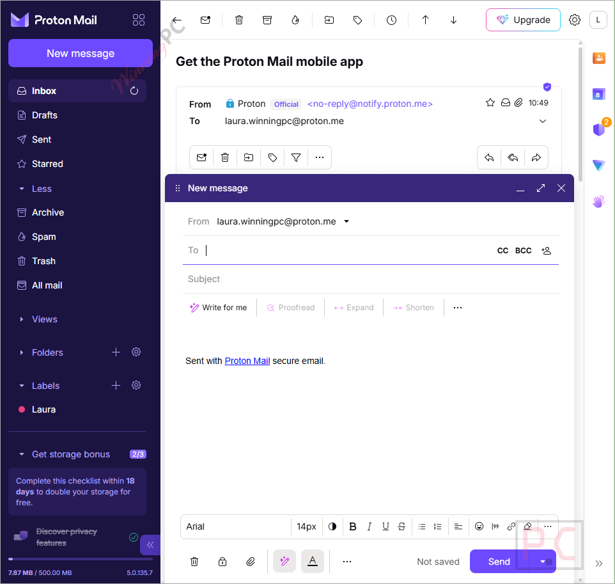Toggle strikethrough formatting
This screenshot has width=615, height=584.
click(x=401, y=526)
